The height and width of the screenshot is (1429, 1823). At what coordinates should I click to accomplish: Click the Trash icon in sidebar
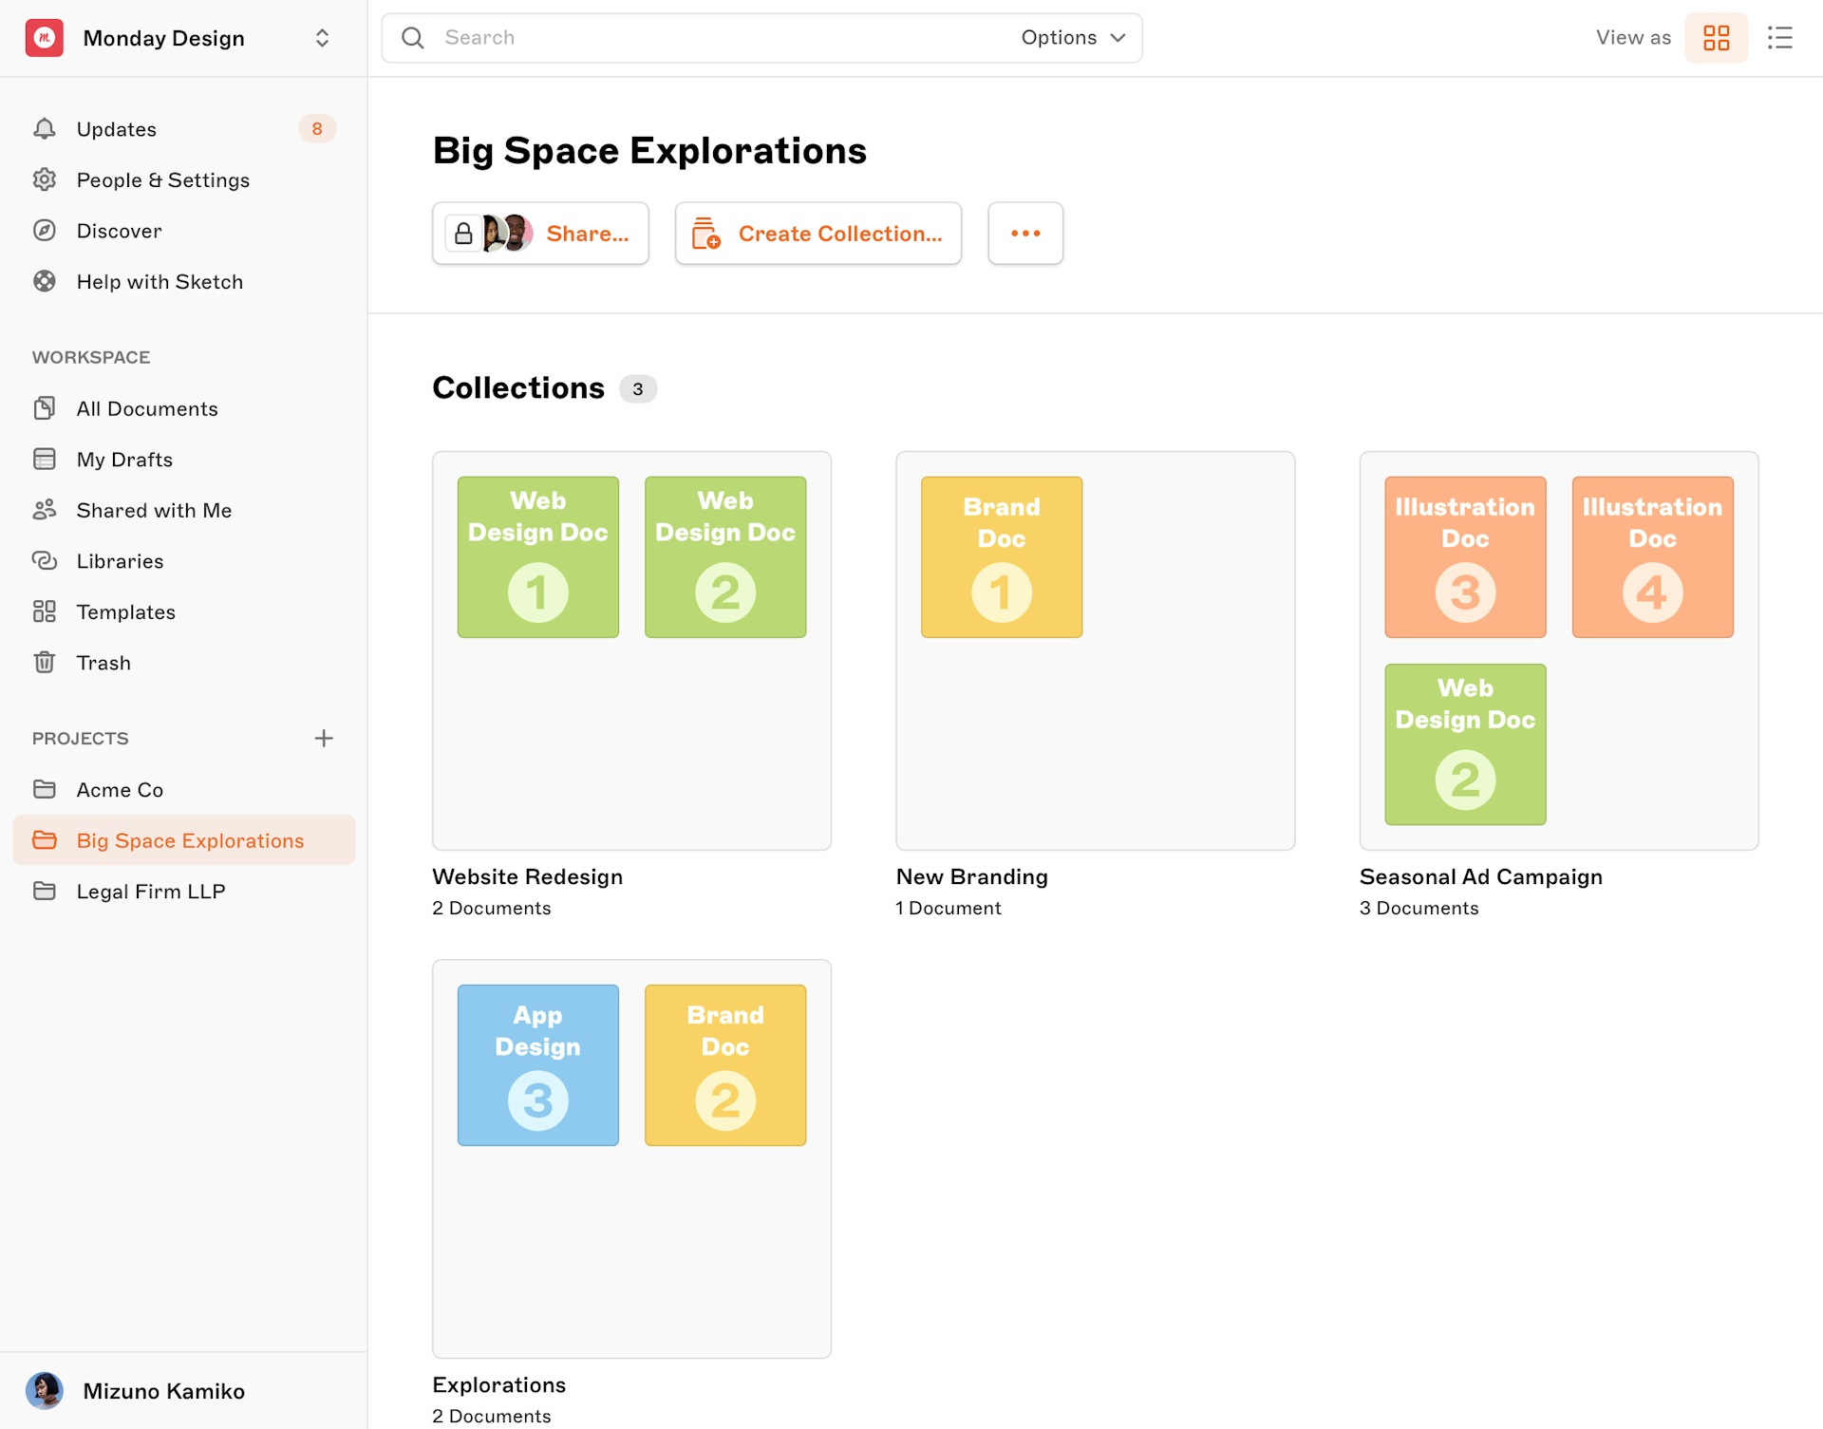pyautogui.click(x=45, y=661)
